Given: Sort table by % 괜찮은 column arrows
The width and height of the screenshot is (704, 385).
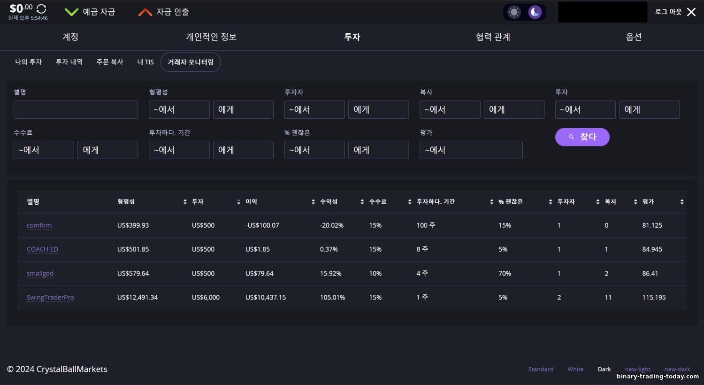Looking at the screenshot, I should pyautogui.click(x=551, y=202).
